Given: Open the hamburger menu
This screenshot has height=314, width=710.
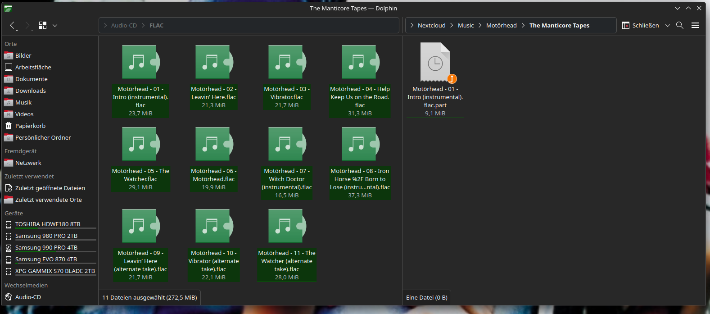Looking at the screenshot, I should click(x=695, y=25).
